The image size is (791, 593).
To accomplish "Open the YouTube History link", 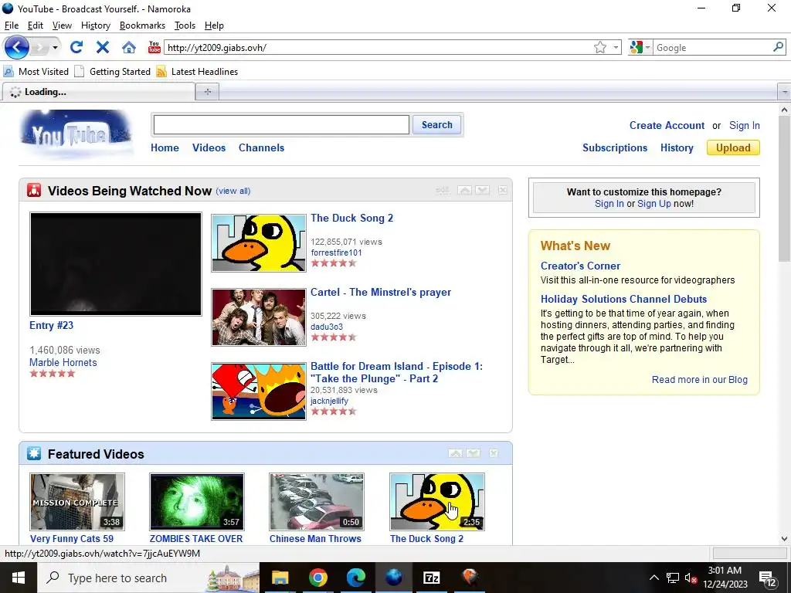I will (x=677, y=147).
